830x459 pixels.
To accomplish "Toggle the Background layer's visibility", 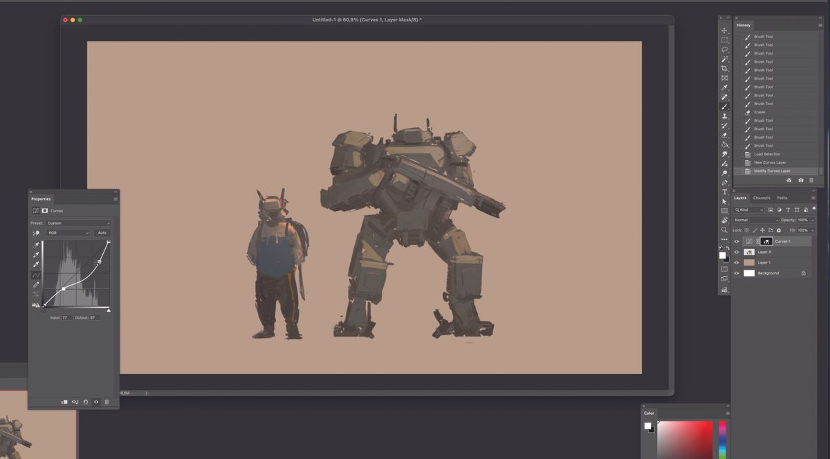I will pos(737,273).
